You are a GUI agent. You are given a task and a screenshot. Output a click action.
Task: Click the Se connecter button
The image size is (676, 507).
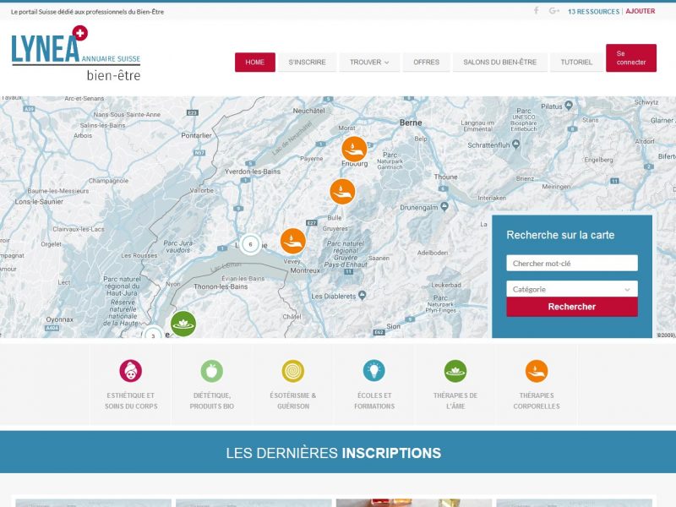tap(631, 57)
